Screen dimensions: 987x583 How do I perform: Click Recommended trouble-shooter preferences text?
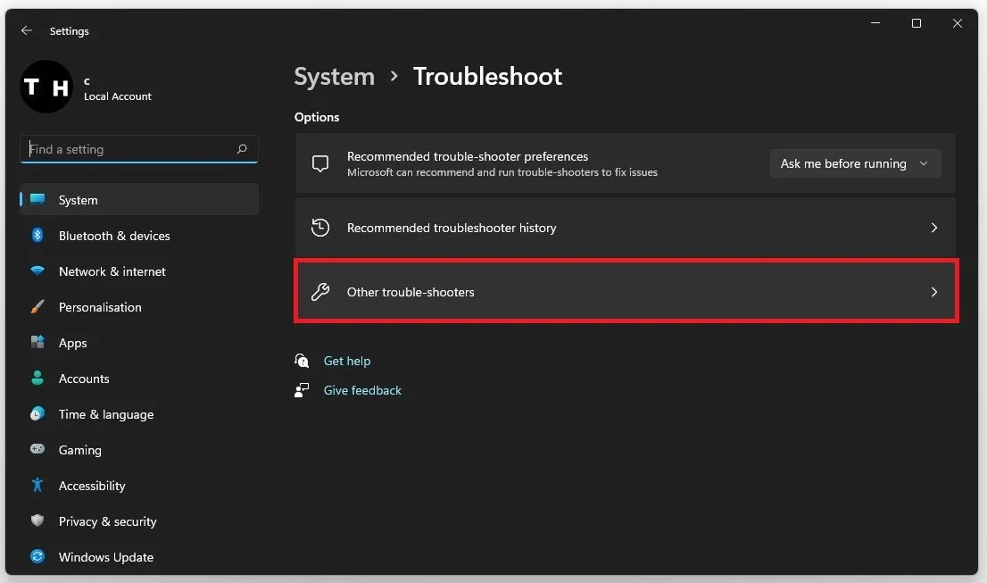tap(467, 156)
